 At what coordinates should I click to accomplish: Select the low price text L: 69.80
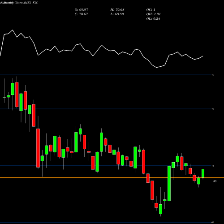[117, 14]
